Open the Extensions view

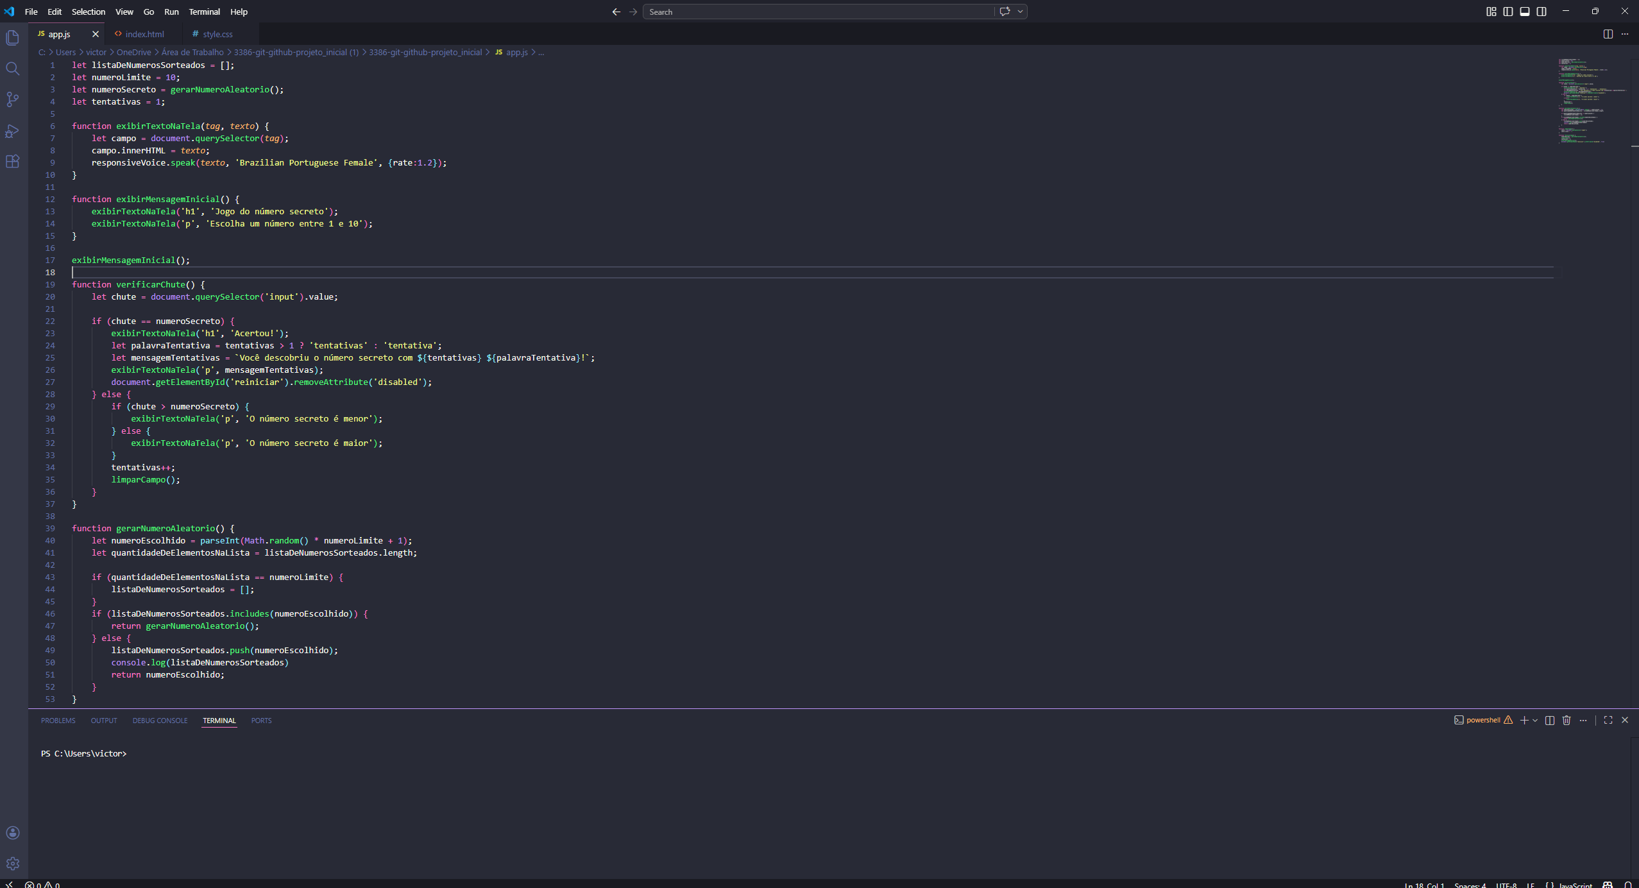point(13,162)
